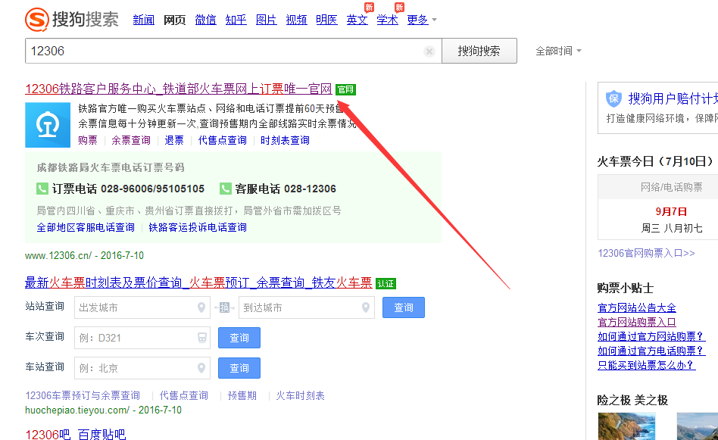Click the location pin in 到达城市 field
This screenshot has height=440, width=718.
(365, 307)
